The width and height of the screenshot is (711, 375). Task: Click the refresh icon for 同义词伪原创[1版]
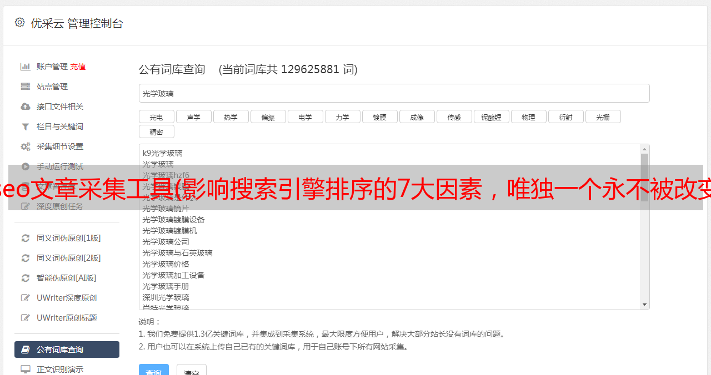coord(25,238)
